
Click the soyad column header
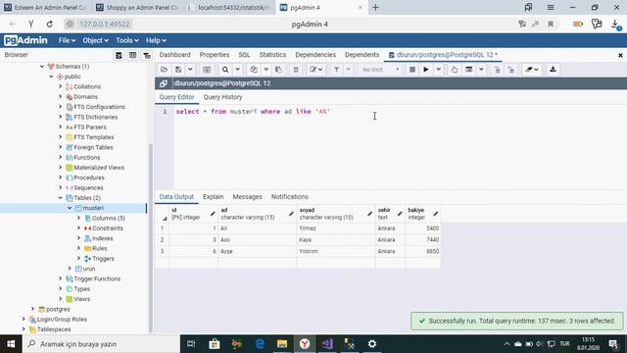click(x=335, y=214)
